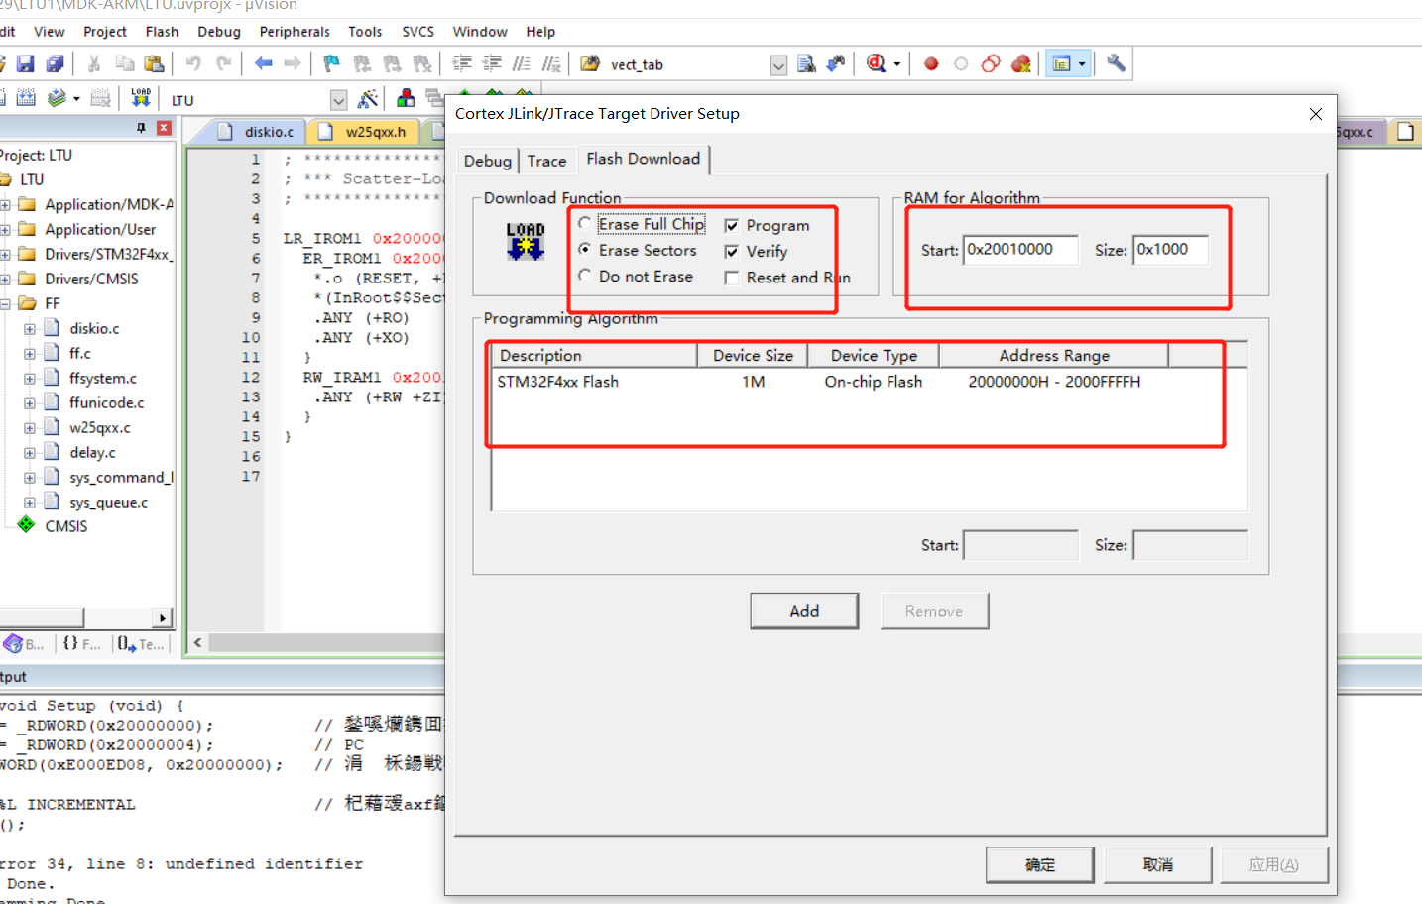The height and width of the screenshot is (904, 1422).
Task: Confirm dialog with 确定 button
Action: (x=1040, y=864)
